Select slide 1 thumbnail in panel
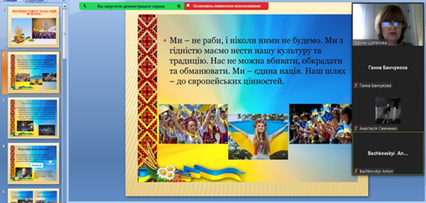 click(33, 27)
